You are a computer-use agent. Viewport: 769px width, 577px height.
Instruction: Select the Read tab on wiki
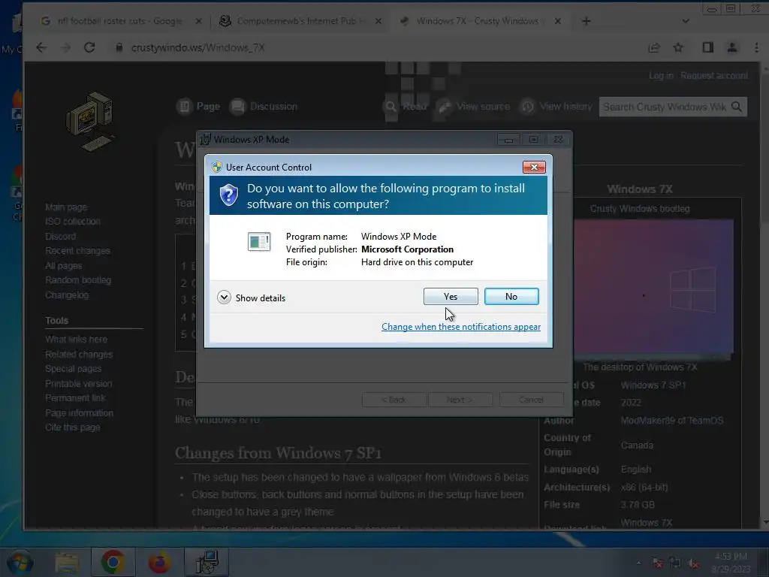(x=406, y=107)
